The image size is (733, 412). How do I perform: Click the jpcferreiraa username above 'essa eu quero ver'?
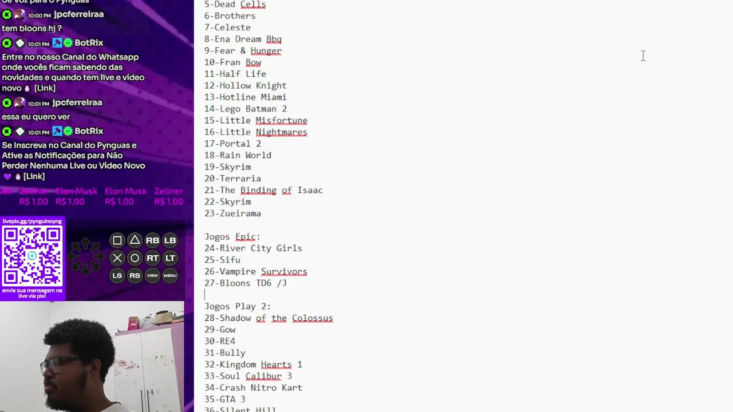77,102
